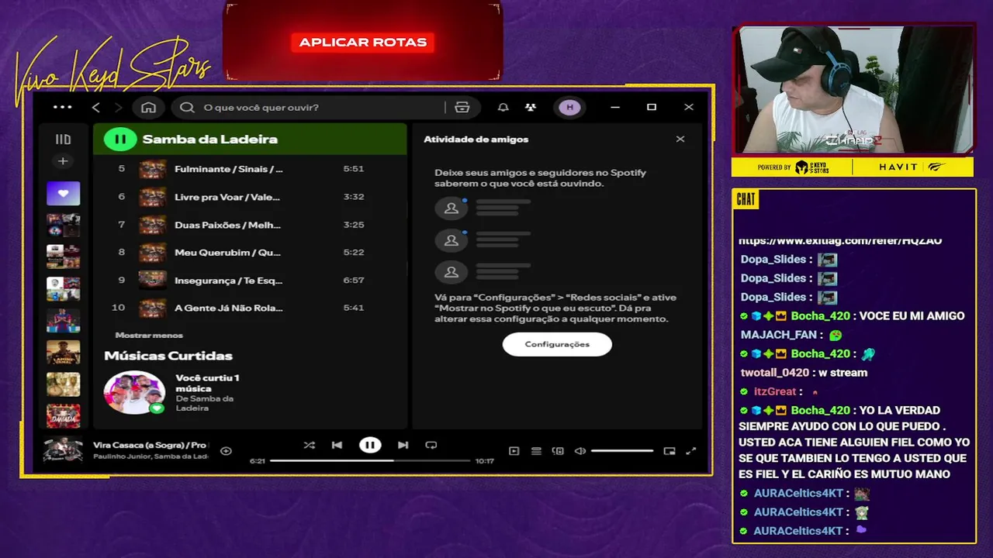Toggle shuffle in the player bar

click(309, 445)
